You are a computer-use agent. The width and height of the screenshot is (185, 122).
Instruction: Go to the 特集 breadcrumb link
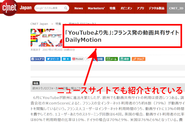[58, 24]
